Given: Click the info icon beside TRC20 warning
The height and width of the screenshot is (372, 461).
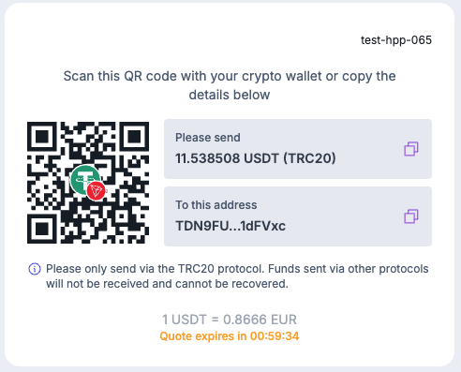Looking at the screenshot, I should coord(35,269).
